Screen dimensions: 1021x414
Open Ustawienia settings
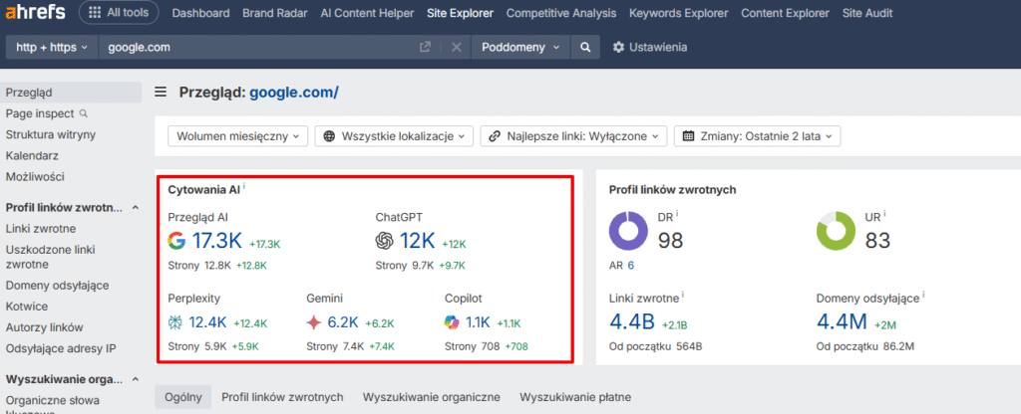click(650, 48)
